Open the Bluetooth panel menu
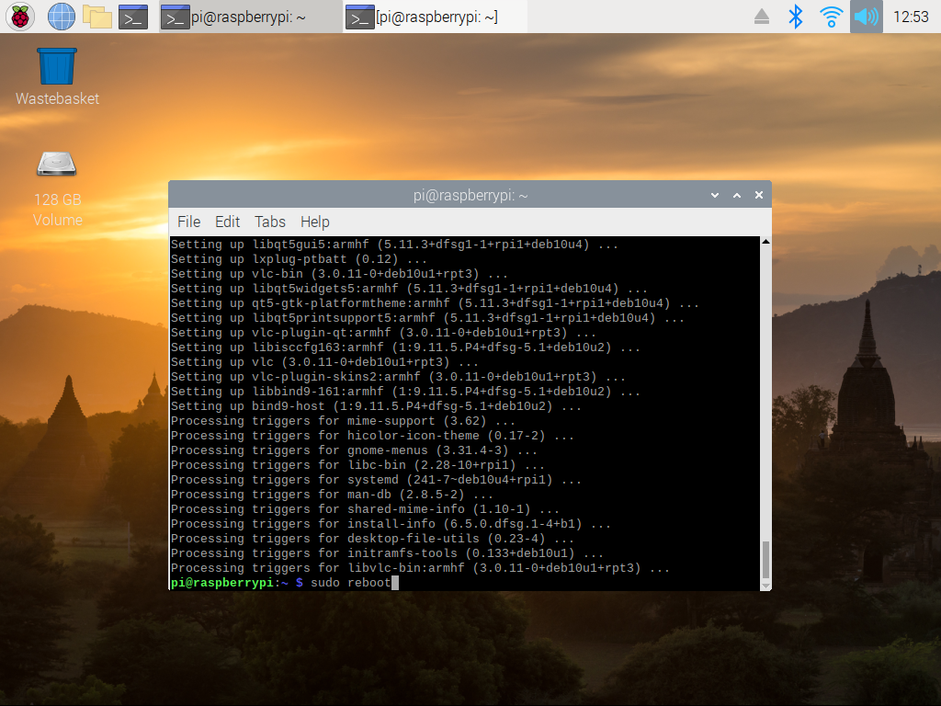 pos(795,17)
